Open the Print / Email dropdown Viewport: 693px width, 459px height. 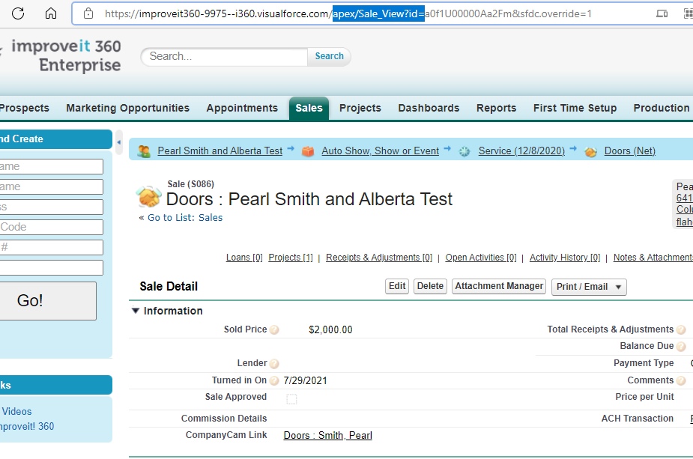589,287
